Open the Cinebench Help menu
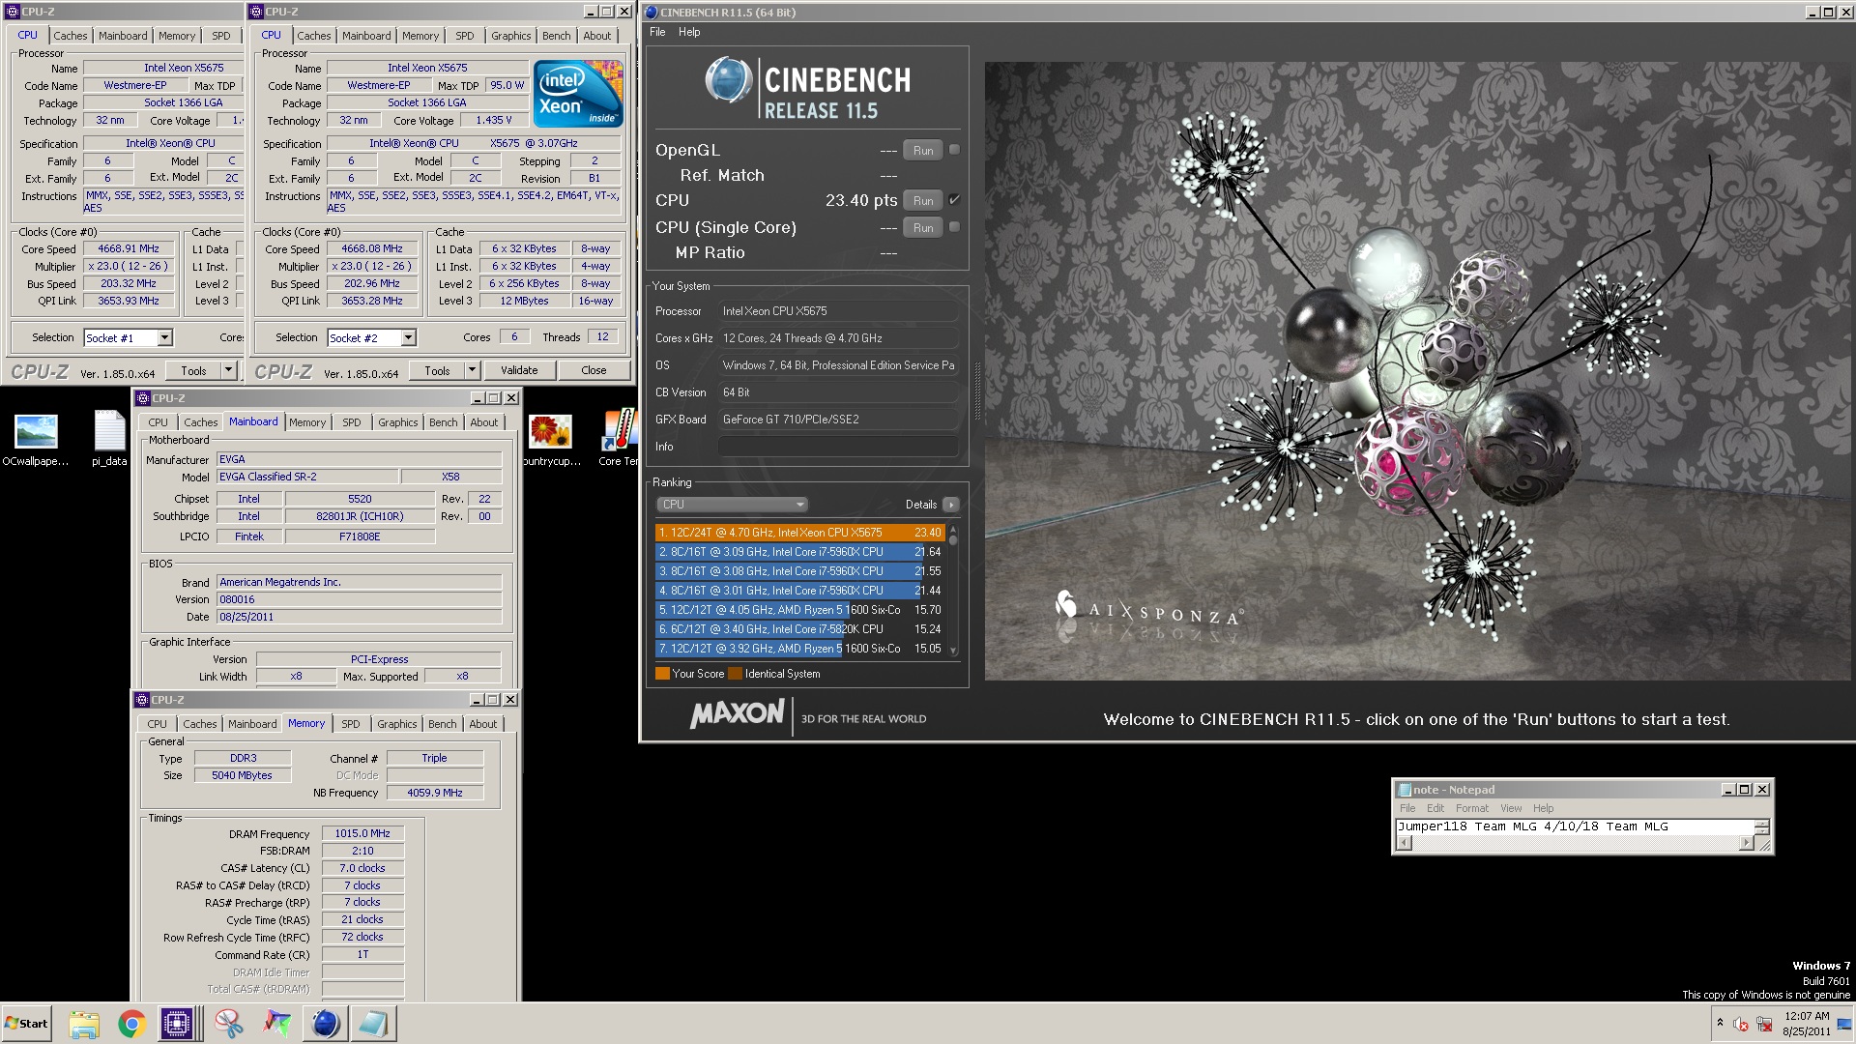 pos(689,32)
